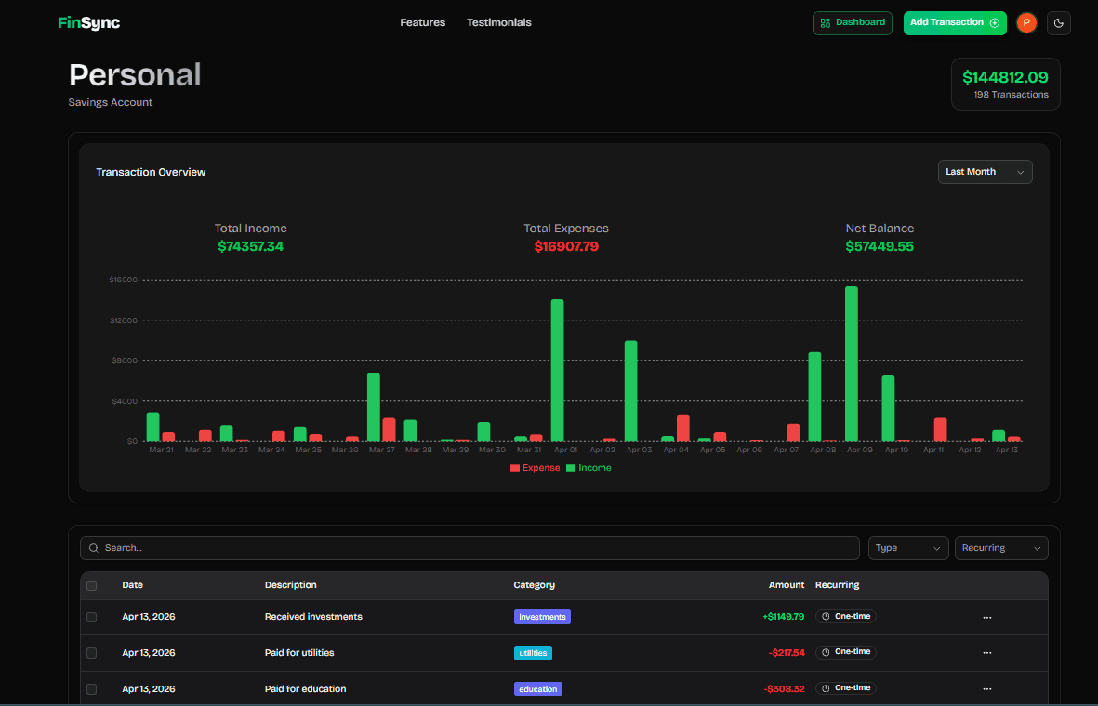1098x706 pixels.
Task: Tick the Paid for utilities checkbox
Action: point(91,653)
